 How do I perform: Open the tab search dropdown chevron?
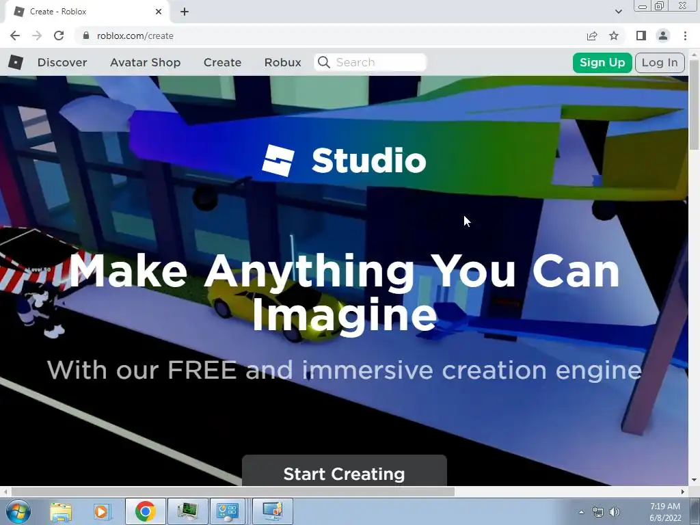[618, 12]
